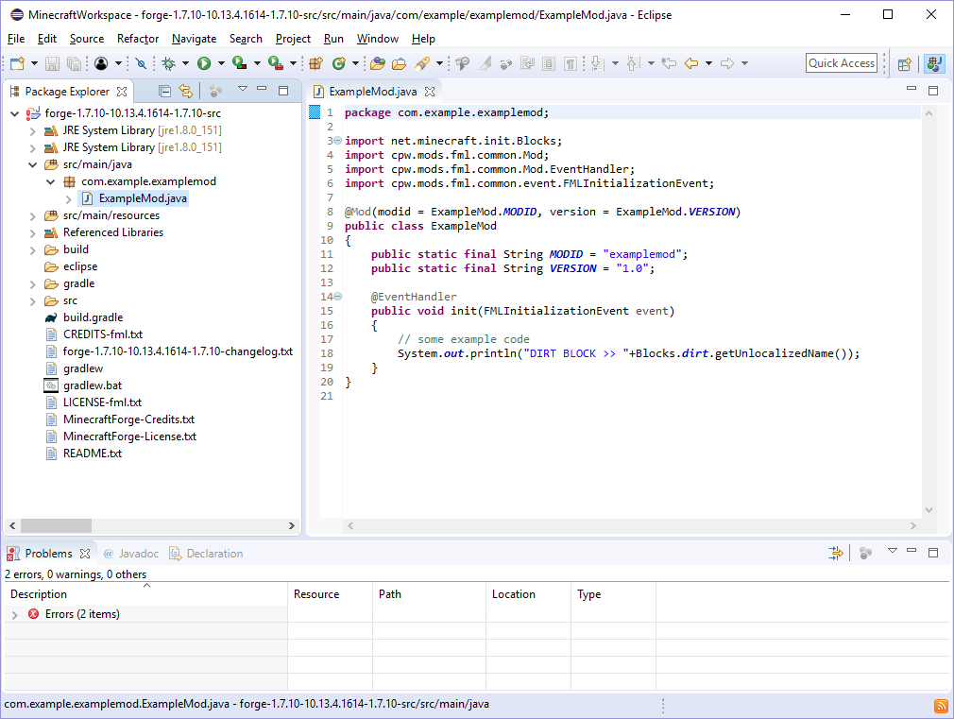
Task: Click the Save All toolbar icon
Action: coord(74,63)
